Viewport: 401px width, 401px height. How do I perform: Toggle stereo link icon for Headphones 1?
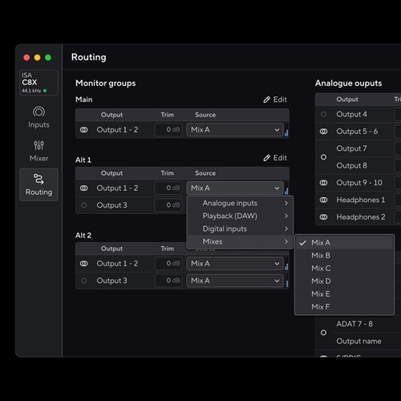[x=323, y=200]
